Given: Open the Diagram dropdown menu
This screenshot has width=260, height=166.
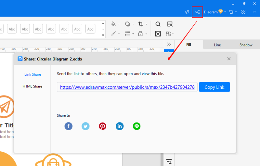Looking at the screenshot, I should coord(214,12).
